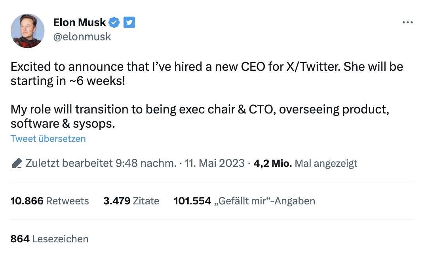This screenshot has width=426, height=253.
Task: Open the three-dot more options menu
Action: tap(407, 23)
